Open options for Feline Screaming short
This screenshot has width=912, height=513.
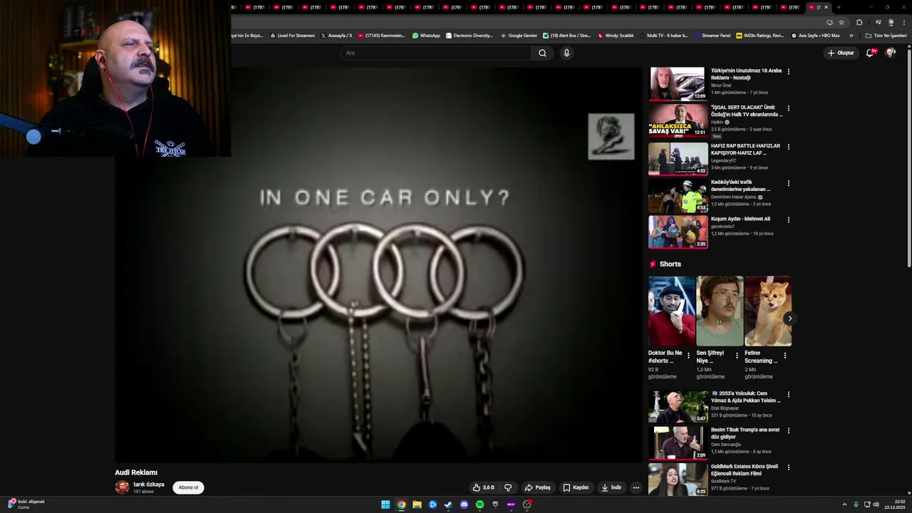click(x=785, y=356)
